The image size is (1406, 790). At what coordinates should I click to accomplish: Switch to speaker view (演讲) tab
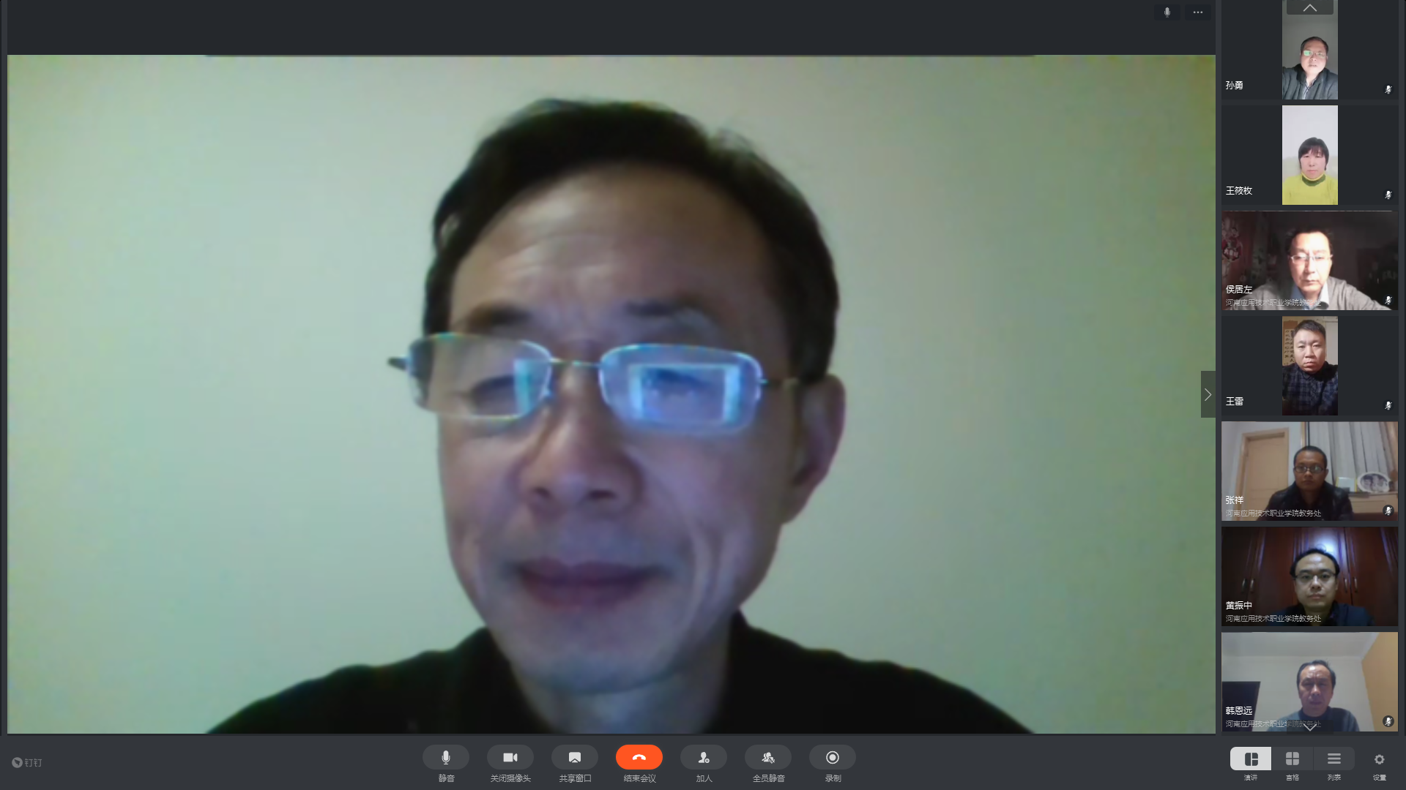click(x=1251, y=759)
